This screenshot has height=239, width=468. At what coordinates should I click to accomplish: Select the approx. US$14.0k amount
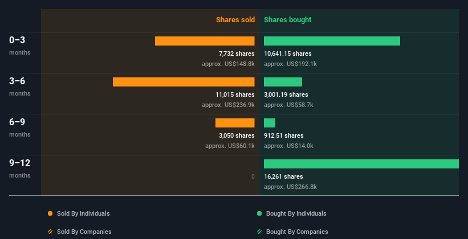[288, 146]
